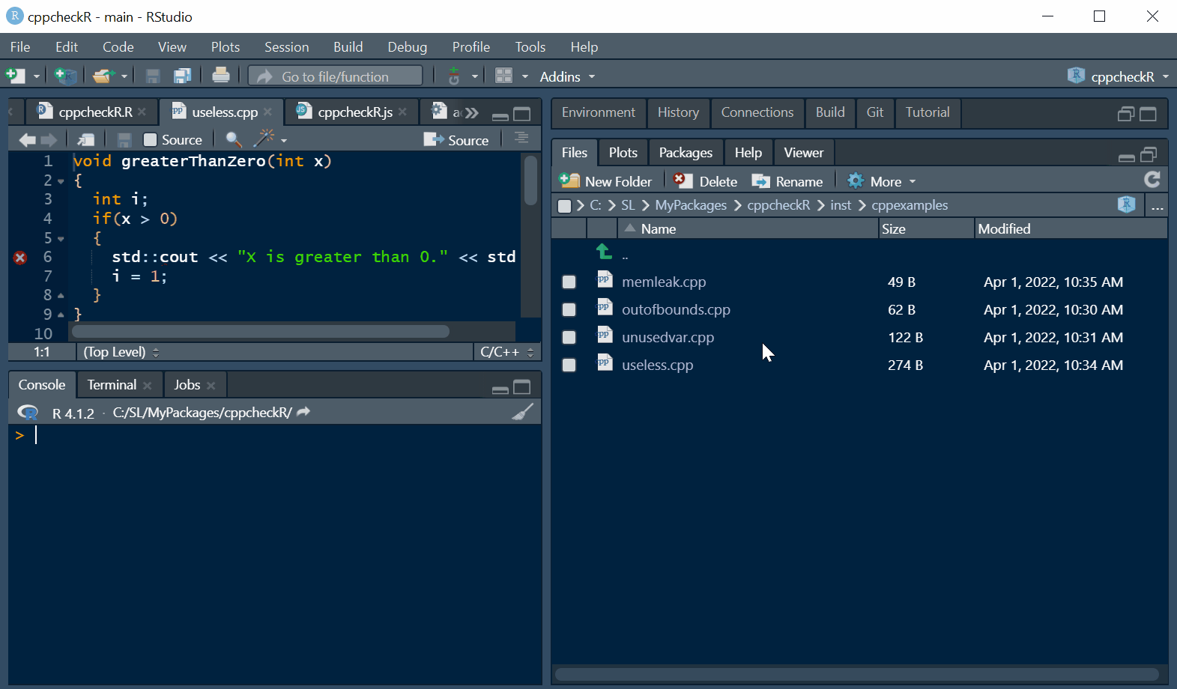
Task: Click the New Folder button
Action: 606,181
